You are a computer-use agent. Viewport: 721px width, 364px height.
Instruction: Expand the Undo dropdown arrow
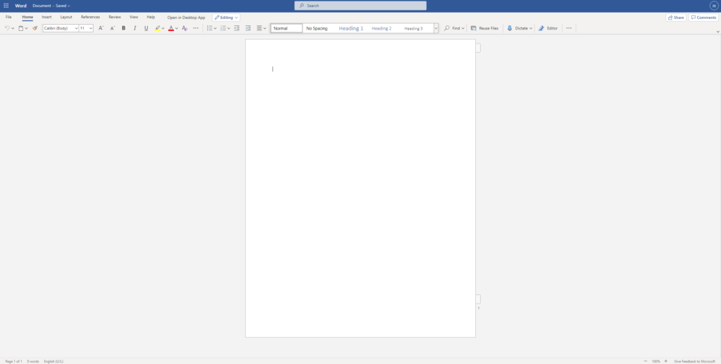[13, 28]
